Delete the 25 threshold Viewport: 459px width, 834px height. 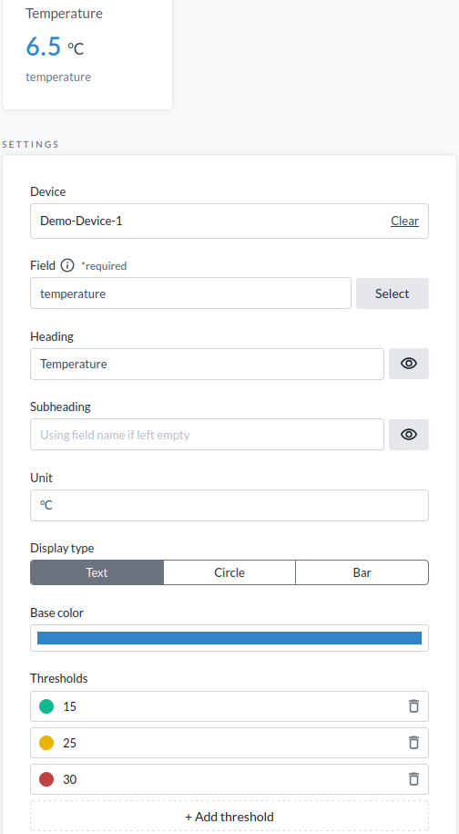click(x=413, y=743)
